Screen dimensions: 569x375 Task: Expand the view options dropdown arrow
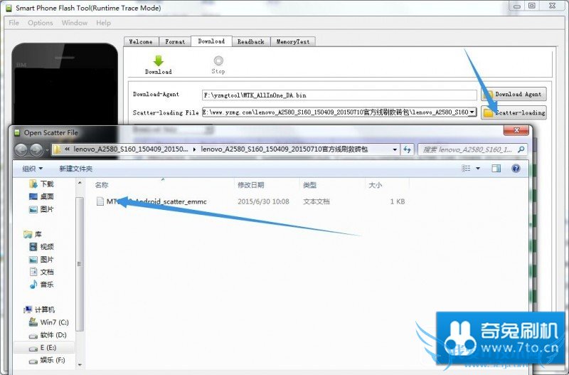[x=477, y=168]
